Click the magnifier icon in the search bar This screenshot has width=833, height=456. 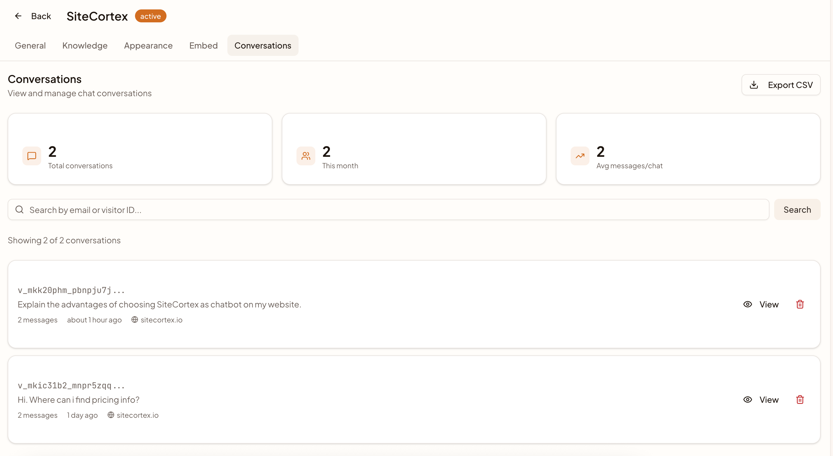click(19, 209)
